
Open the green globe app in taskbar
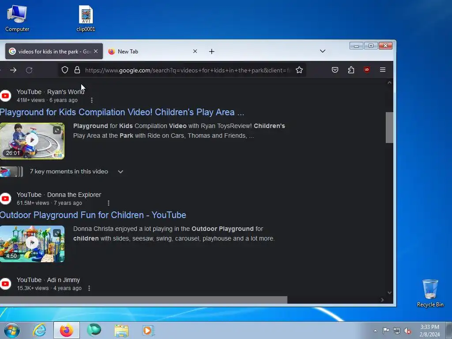(x=94, y=330)
